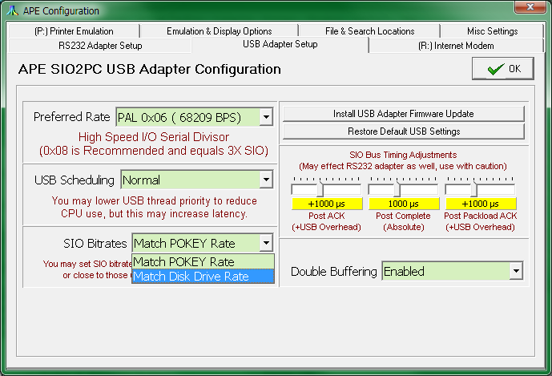Click Install USB Adapter Firmware Update
Viewport: 552px width, 376px height.
click(404, 114)
